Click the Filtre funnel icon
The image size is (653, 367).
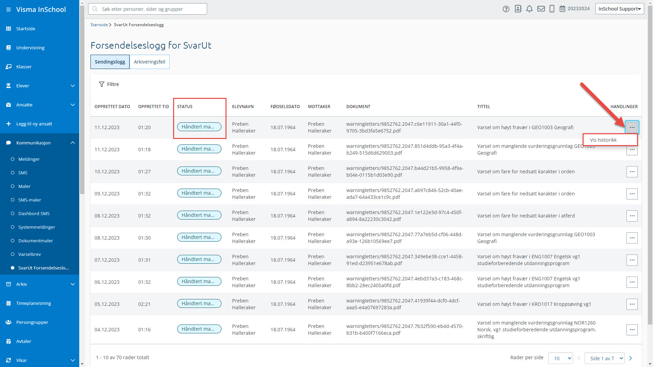[x=102, y=84]
